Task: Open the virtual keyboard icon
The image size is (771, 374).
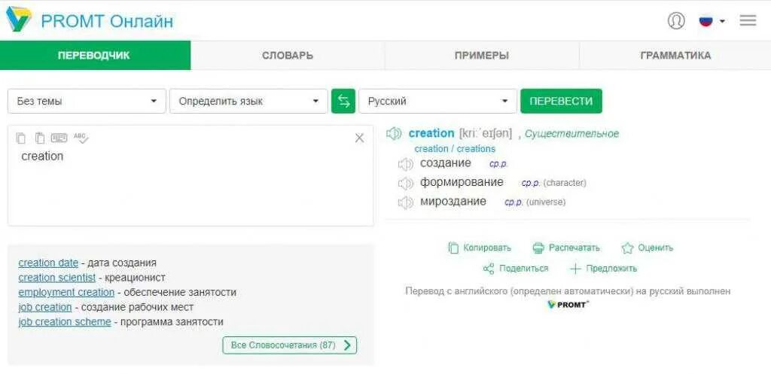Action: [59, 138]
